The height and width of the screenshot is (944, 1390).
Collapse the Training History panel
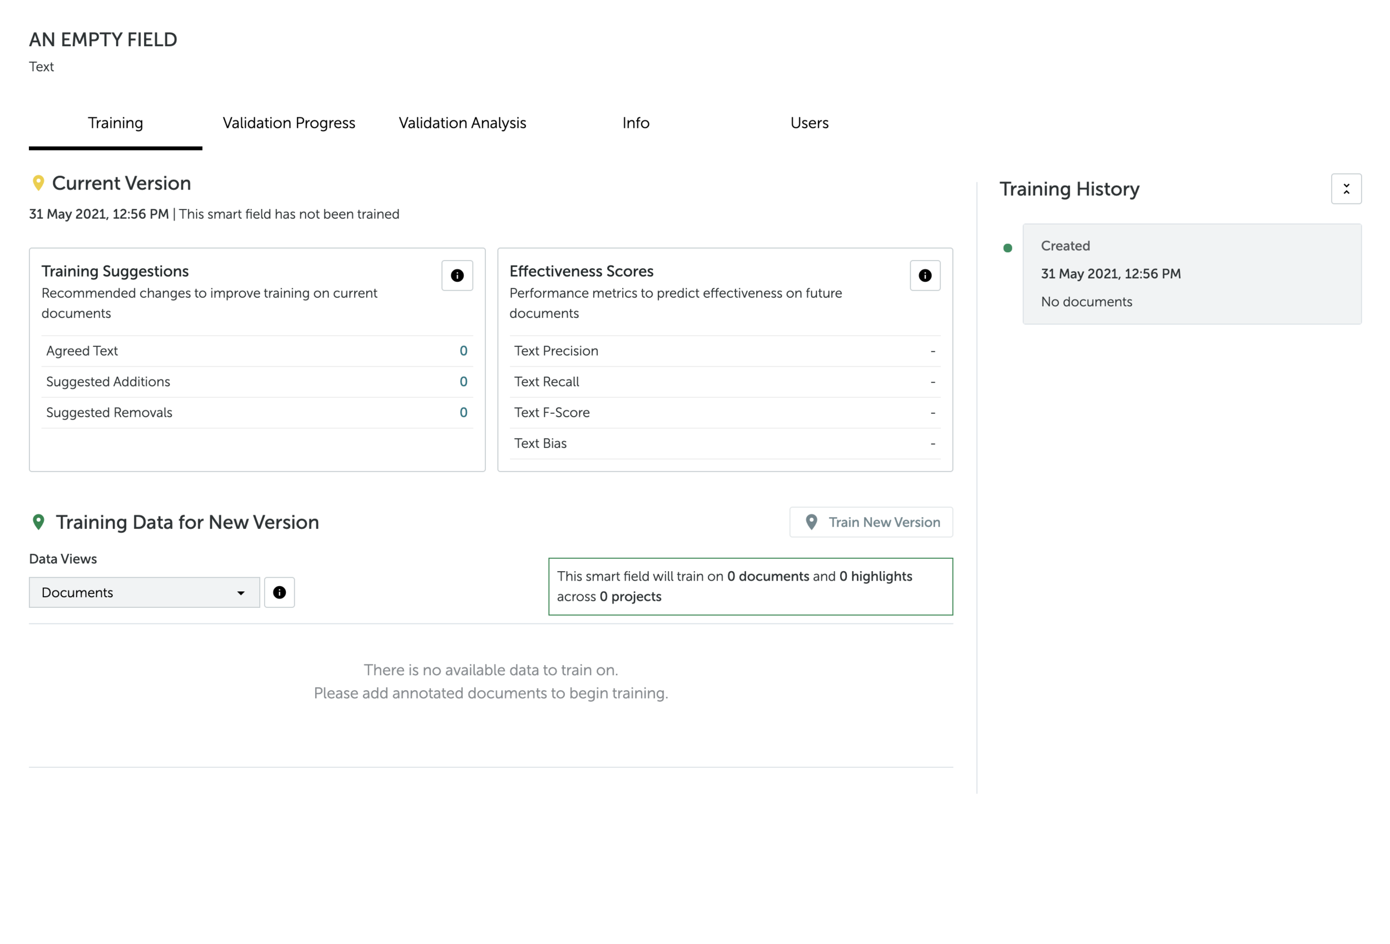(1346, 189)
